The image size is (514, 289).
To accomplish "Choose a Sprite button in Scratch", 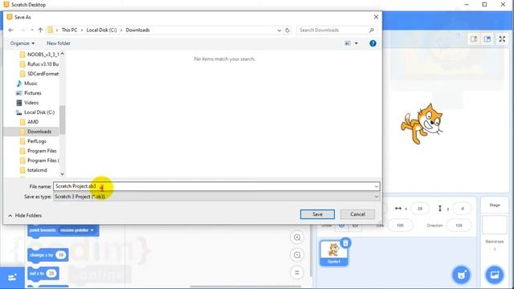I will pos(462,275).
